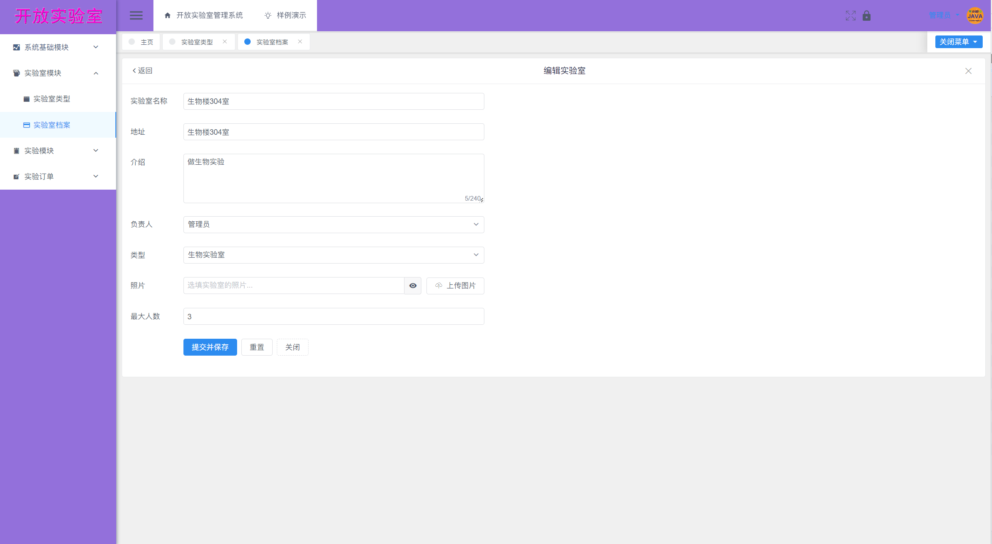This screenshot has width=992, height=544.
Task: Select 实验室档案 in the sidebar
Action: pyautogui.click(x=58, y=125)
